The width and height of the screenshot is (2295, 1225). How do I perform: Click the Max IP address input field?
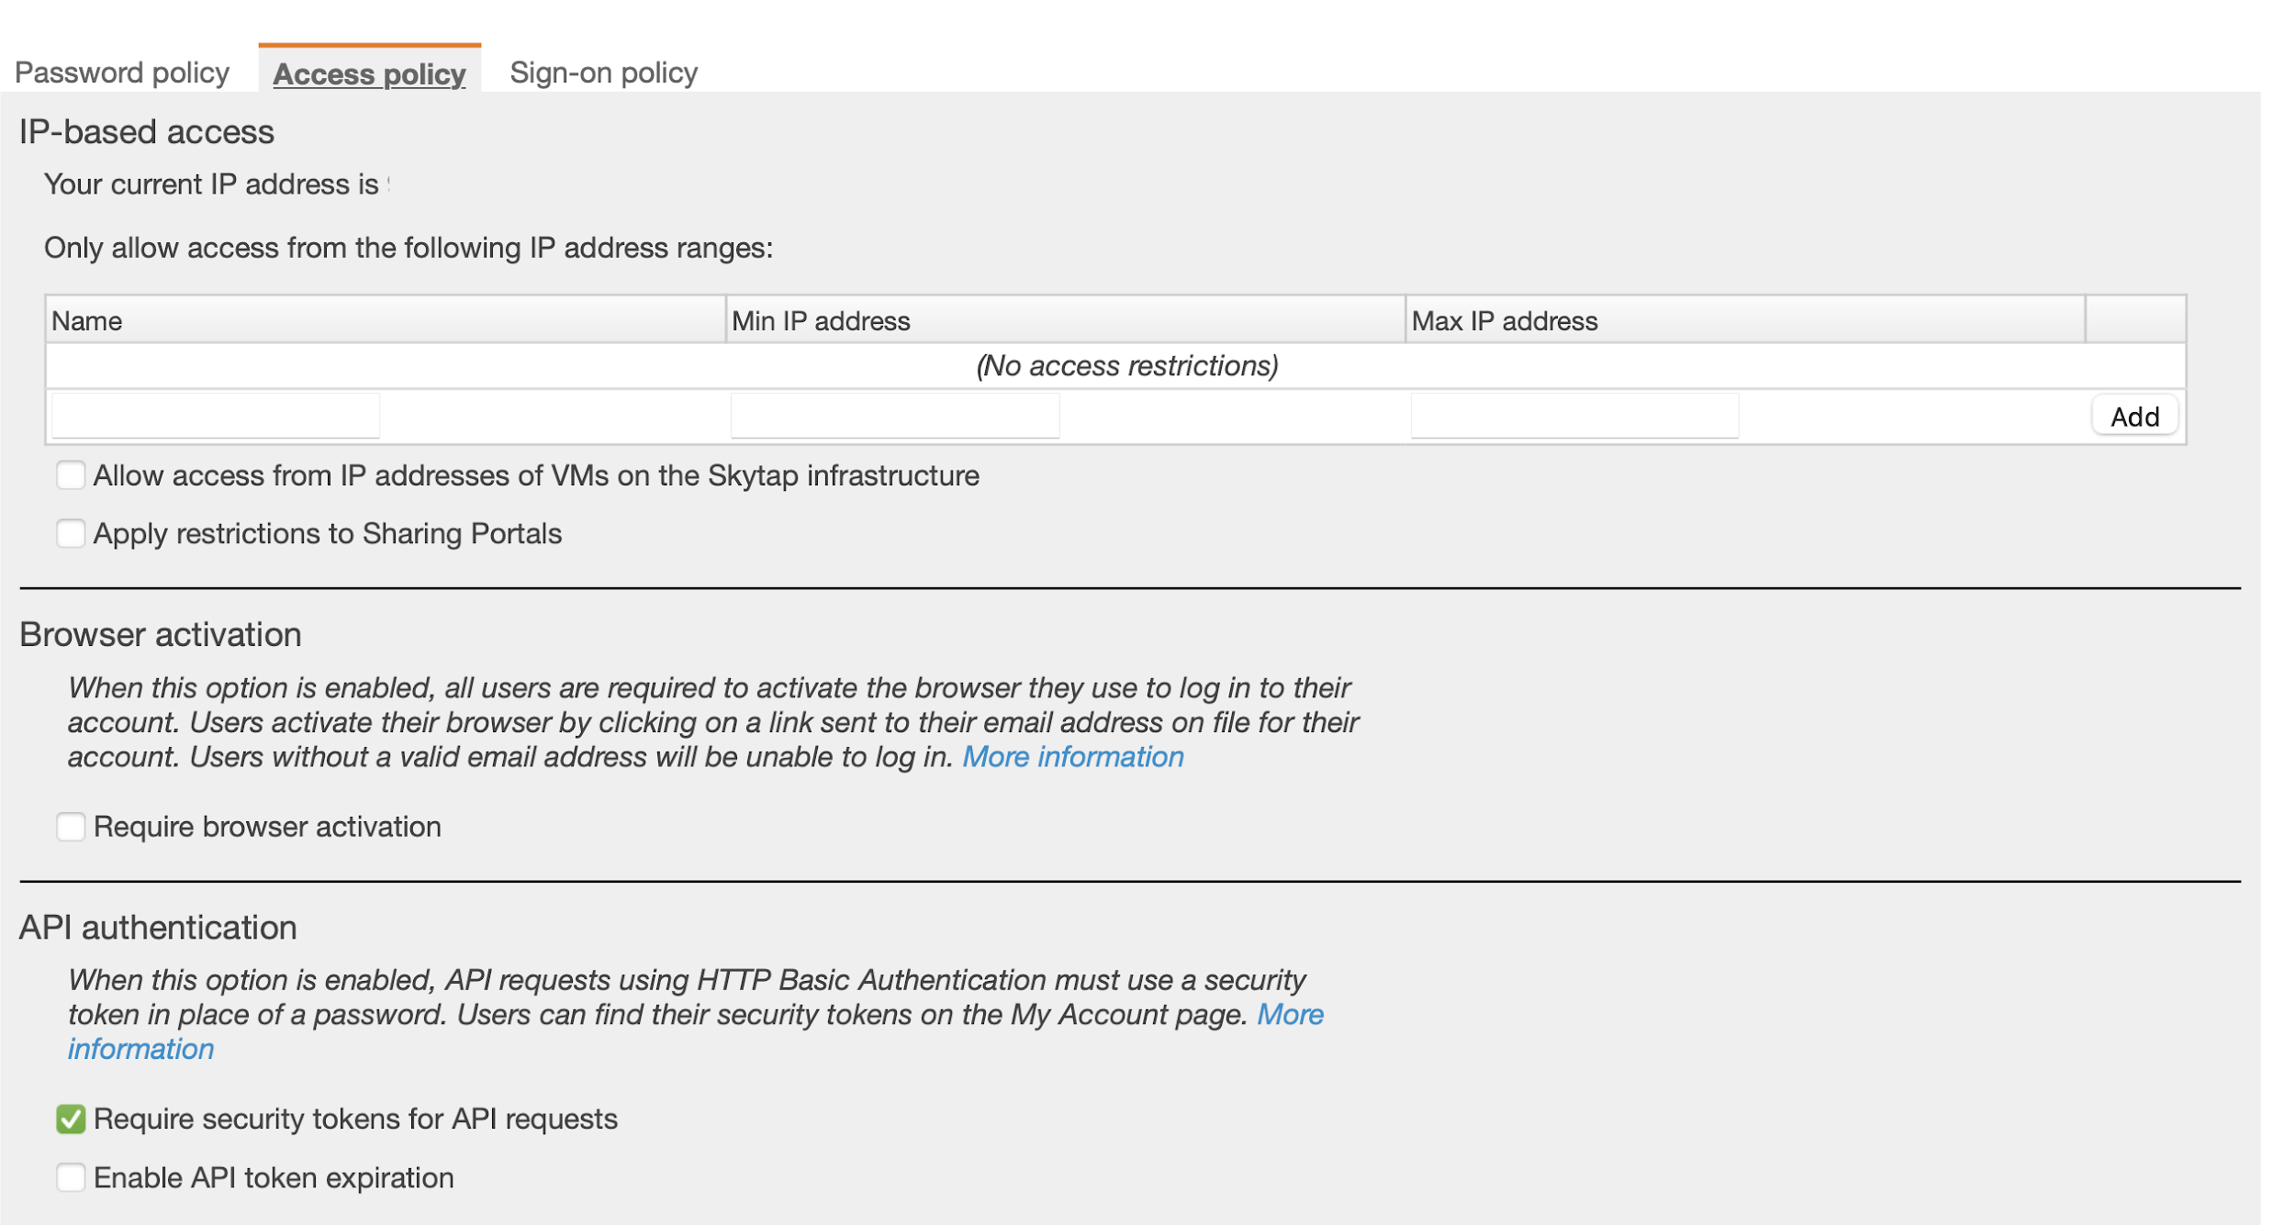click(x=1573, y=416)
